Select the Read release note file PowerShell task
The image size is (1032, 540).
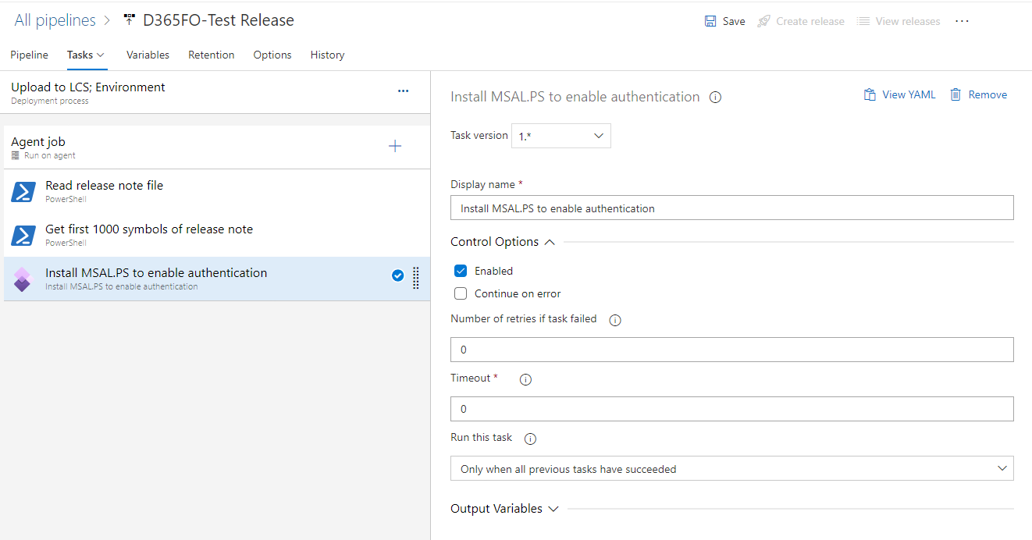[104, 190]
